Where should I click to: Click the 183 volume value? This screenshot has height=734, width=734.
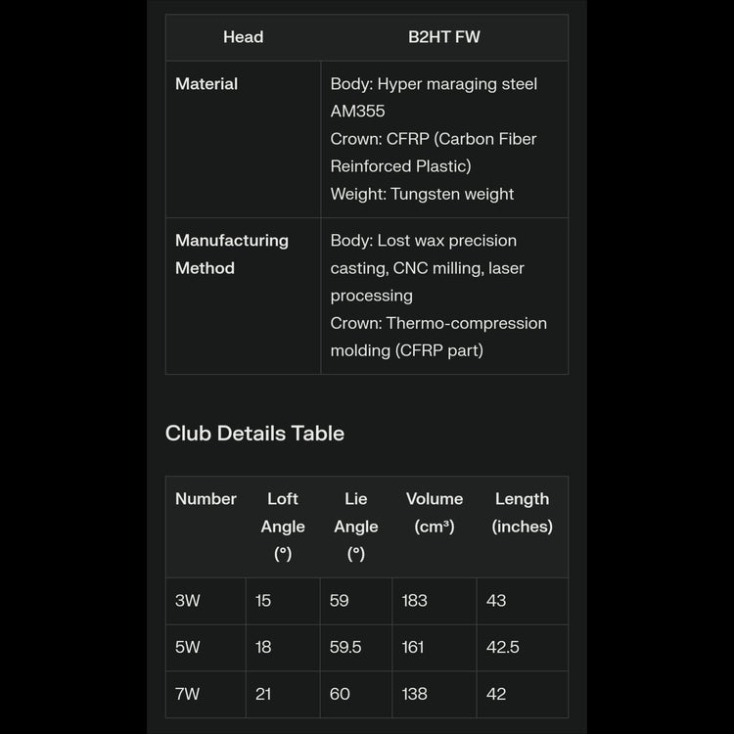(415, 601)
